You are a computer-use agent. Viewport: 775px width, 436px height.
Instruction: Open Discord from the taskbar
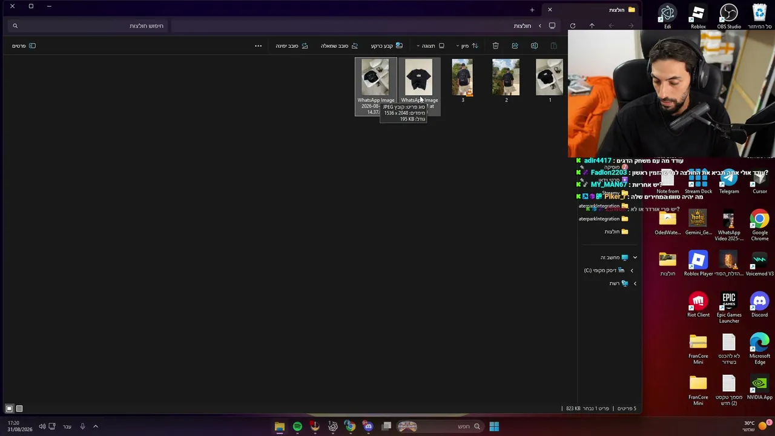coord(368,426)
